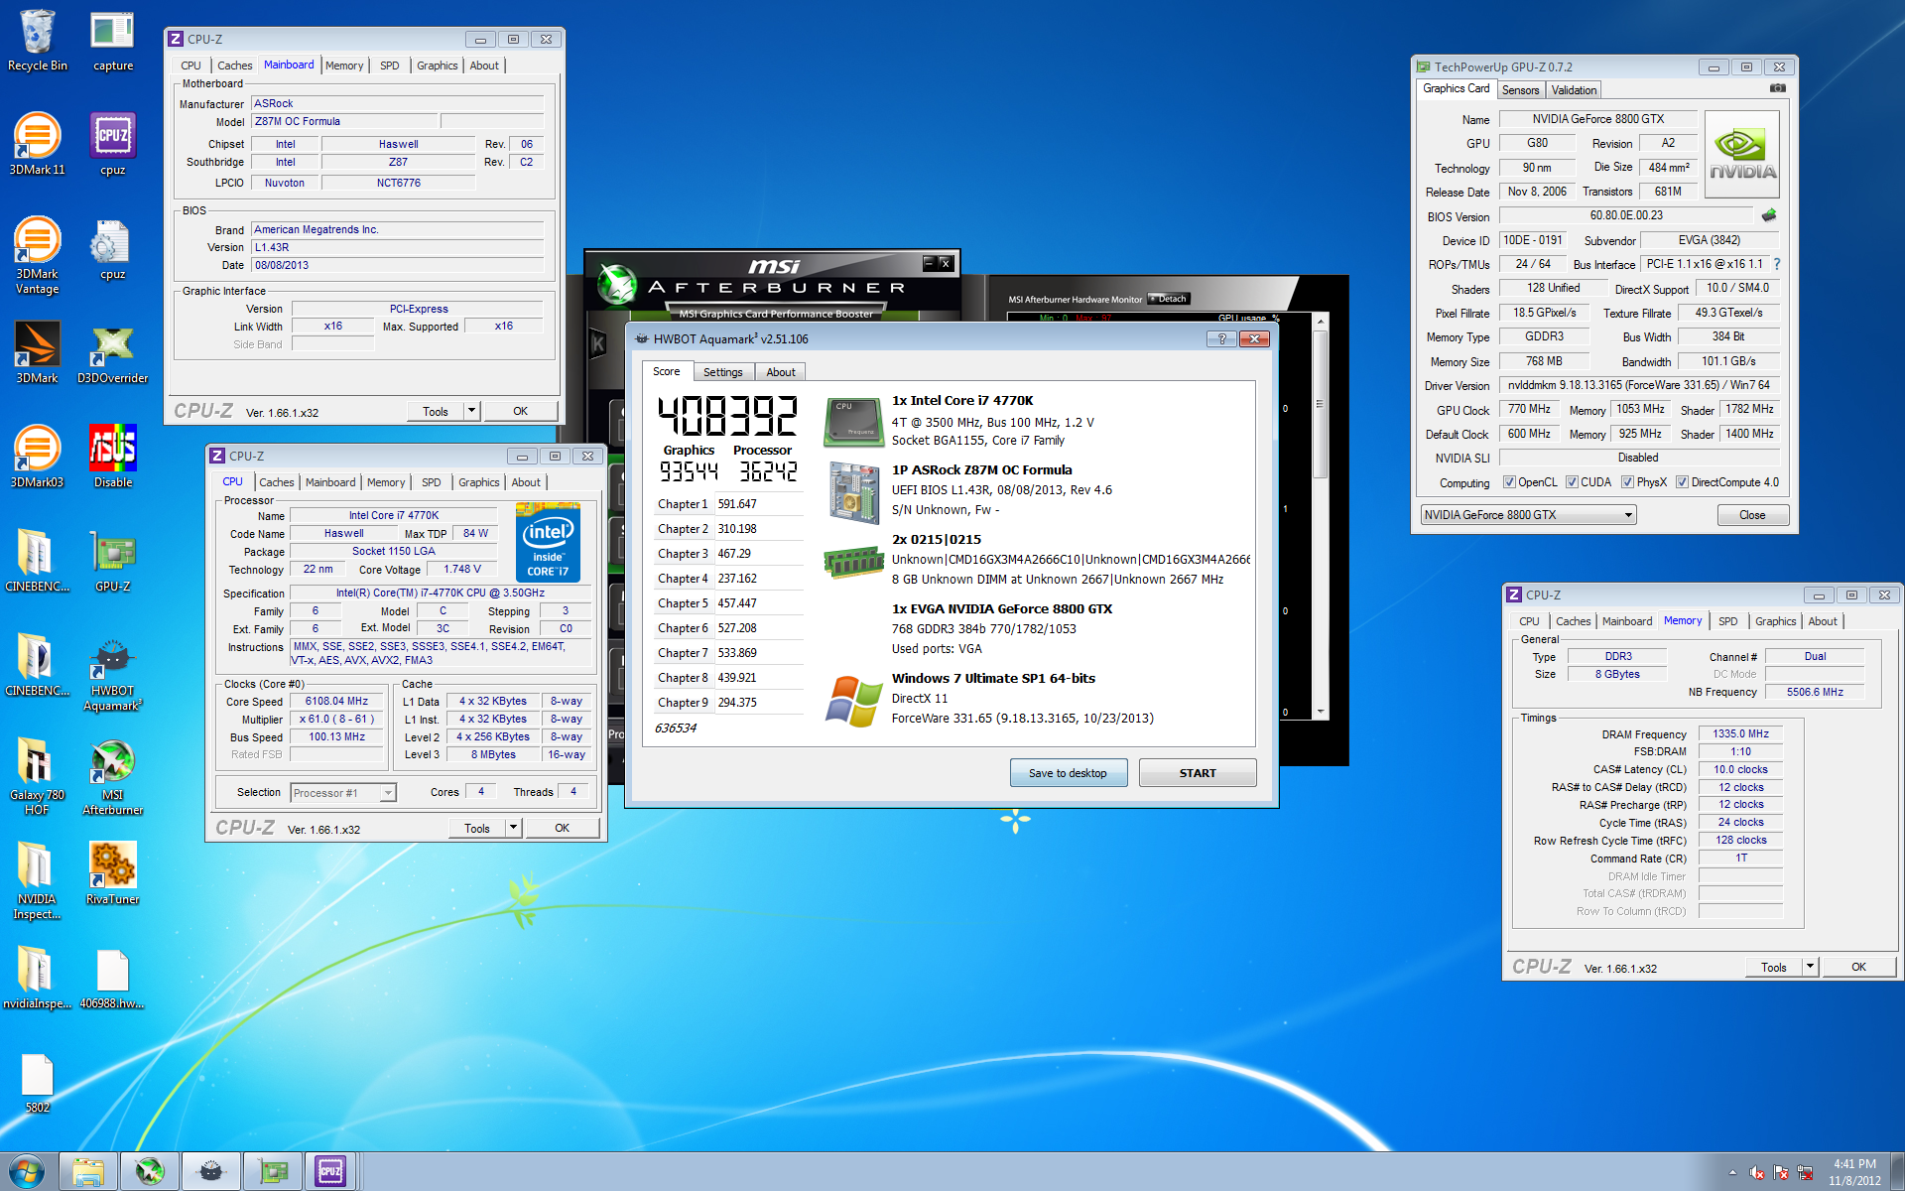Launch the RivaTuner desktop shortcut
This screenshot has height=1191, width=1905.
pyautogui.click(x=112, y=873)
